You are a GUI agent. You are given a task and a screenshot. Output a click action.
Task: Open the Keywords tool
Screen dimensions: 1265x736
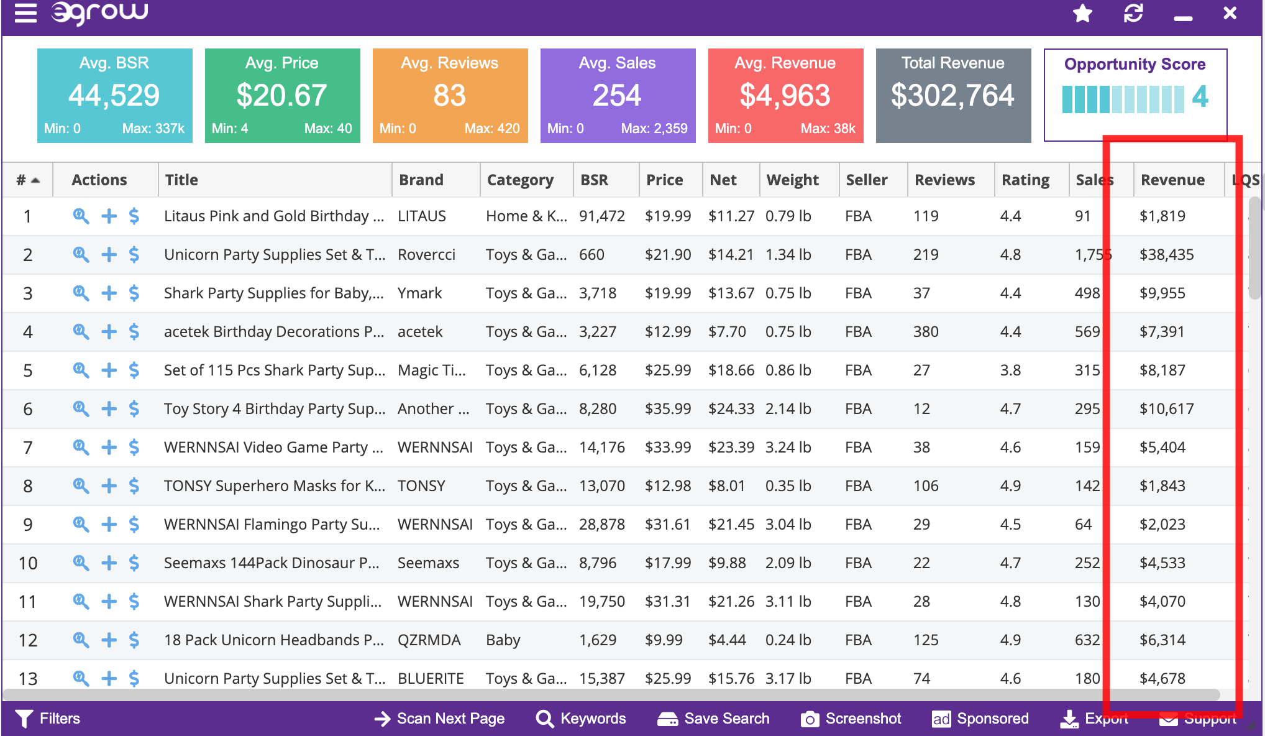pyautogui.click(x=581, y=719)
